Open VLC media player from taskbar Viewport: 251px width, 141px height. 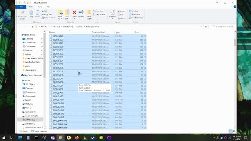[85, 137]
